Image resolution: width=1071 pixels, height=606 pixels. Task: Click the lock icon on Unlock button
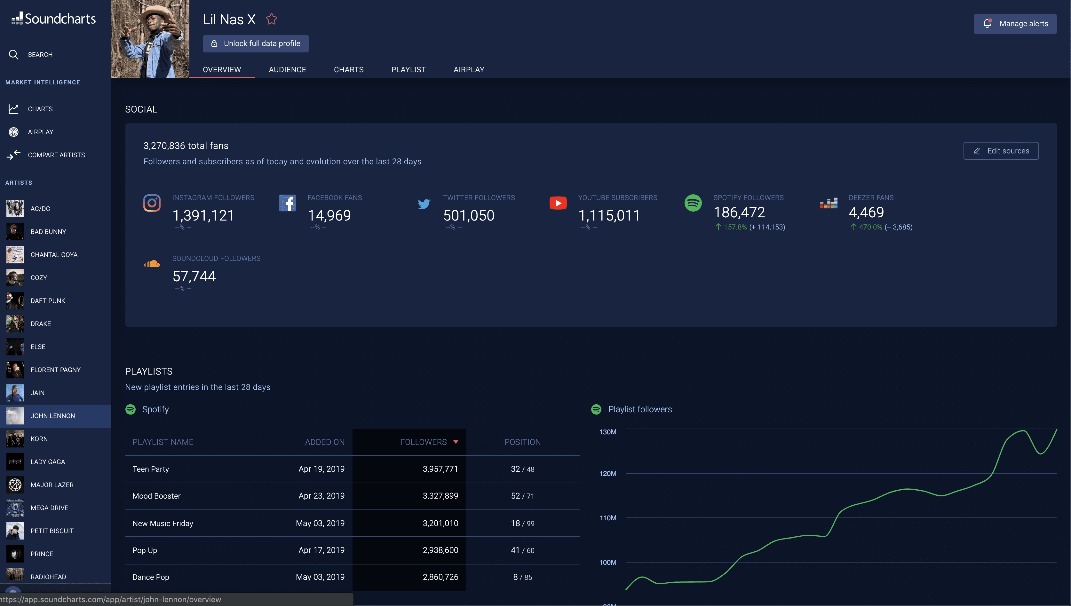click(x=214, y=43)
